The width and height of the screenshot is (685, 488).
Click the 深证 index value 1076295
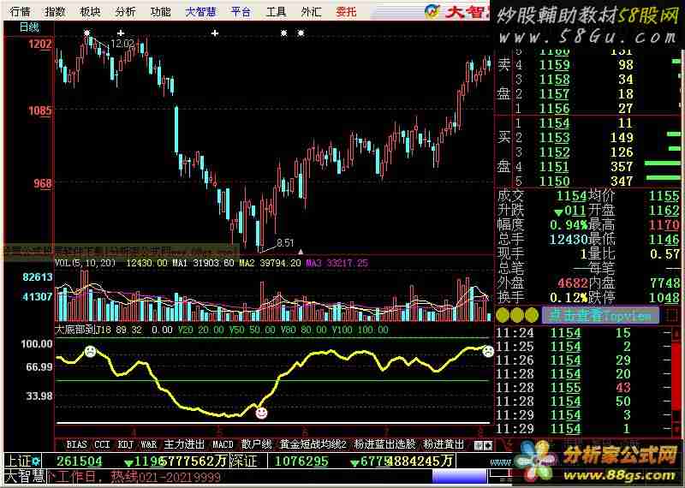[x=301, y=461]
